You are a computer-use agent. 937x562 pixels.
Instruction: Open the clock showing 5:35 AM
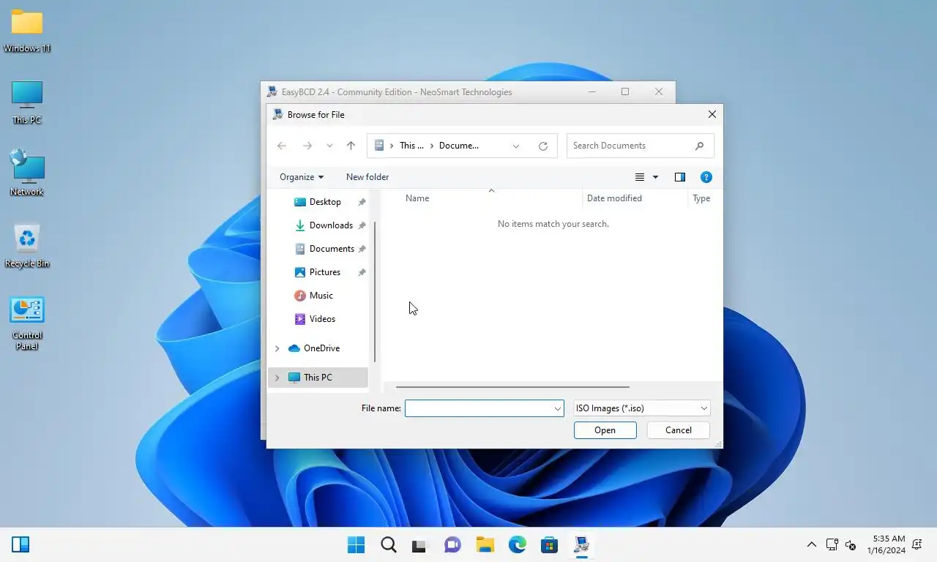click(886, 544)
